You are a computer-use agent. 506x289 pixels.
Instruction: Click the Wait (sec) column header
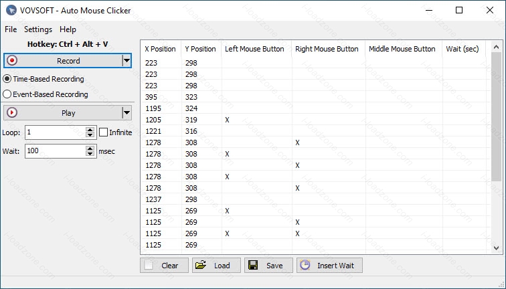tap(464, 49)
